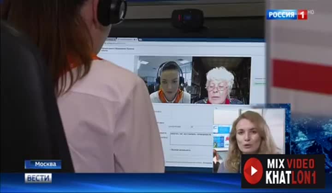Viewport: 332px width, 193px height.
Task: Click the "Москва" location caption
Action: point(43,165)
